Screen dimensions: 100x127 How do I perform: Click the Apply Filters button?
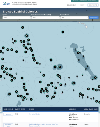pyautogui.click(x=94, y=18)
